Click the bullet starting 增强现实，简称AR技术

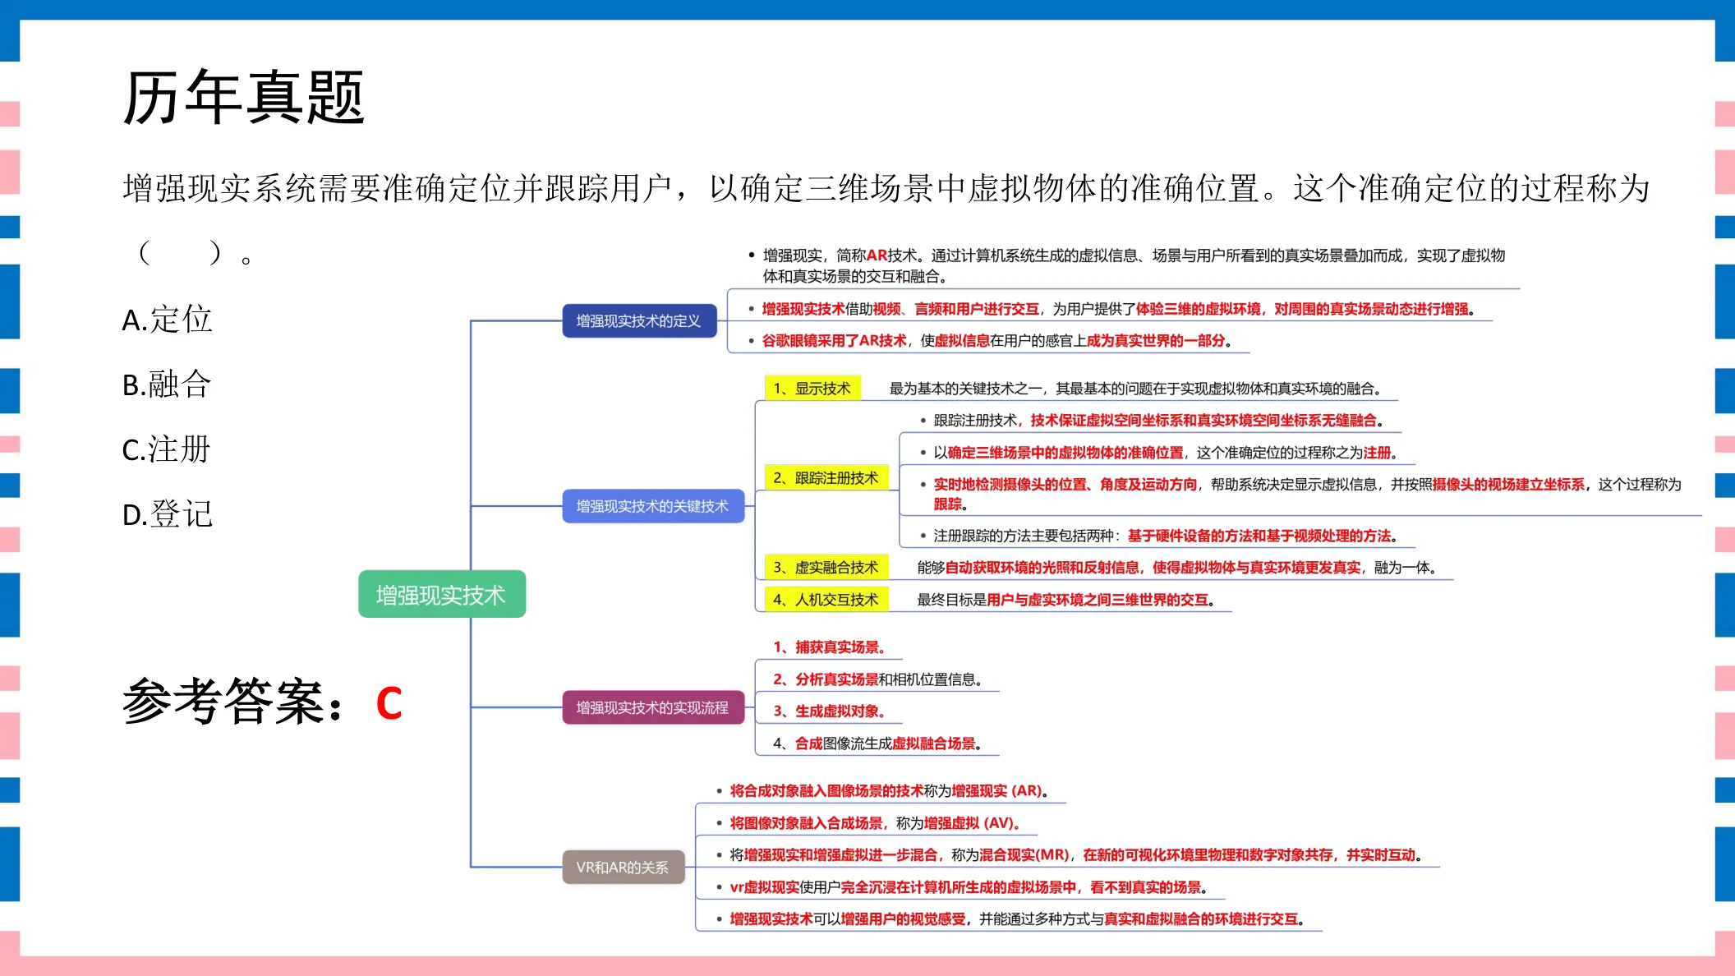(1126, 265)
